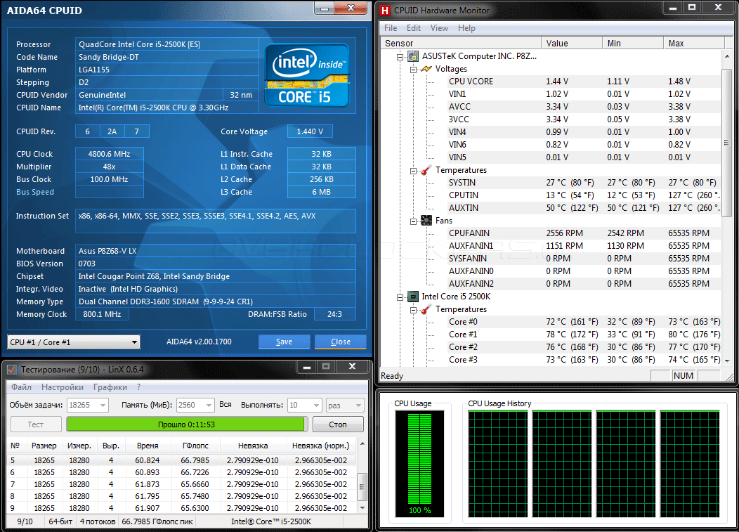Minimize the LinX window
The width and height of the screenshot is (739, 532).
[x=306, y=367]
